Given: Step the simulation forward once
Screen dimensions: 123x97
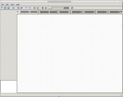Looking at the screenshot, I should click(x=46, y=8).
